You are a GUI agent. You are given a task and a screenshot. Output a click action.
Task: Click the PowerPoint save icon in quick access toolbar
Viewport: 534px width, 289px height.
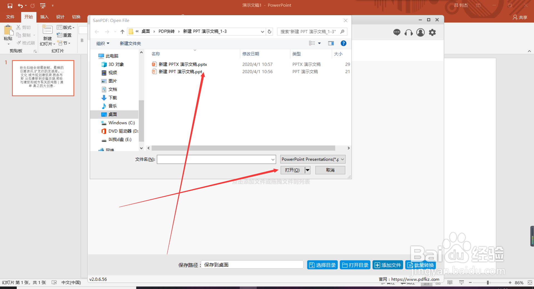[10, 6]
